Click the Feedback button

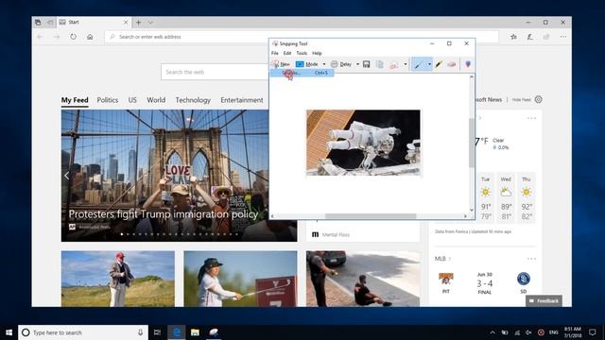pos(544,300)
